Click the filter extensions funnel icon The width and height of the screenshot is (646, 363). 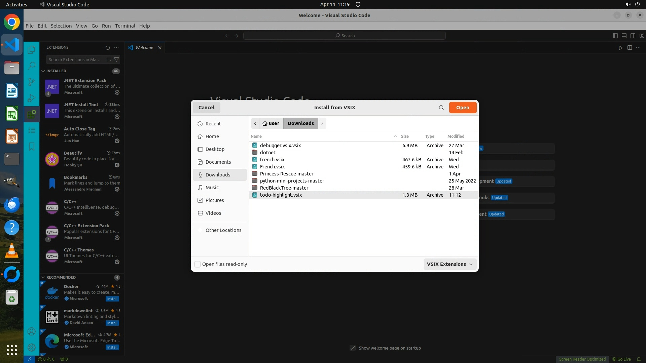pyautogui.click(x=116, y=59)
